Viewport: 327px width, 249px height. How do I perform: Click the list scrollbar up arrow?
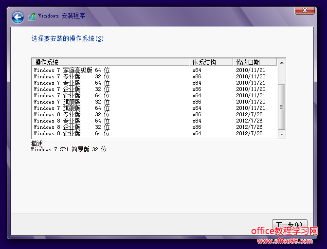[282, 63]
